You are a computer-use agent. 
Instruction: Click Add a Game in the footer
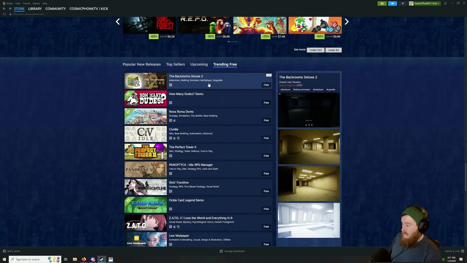click(x=11, y=251)
